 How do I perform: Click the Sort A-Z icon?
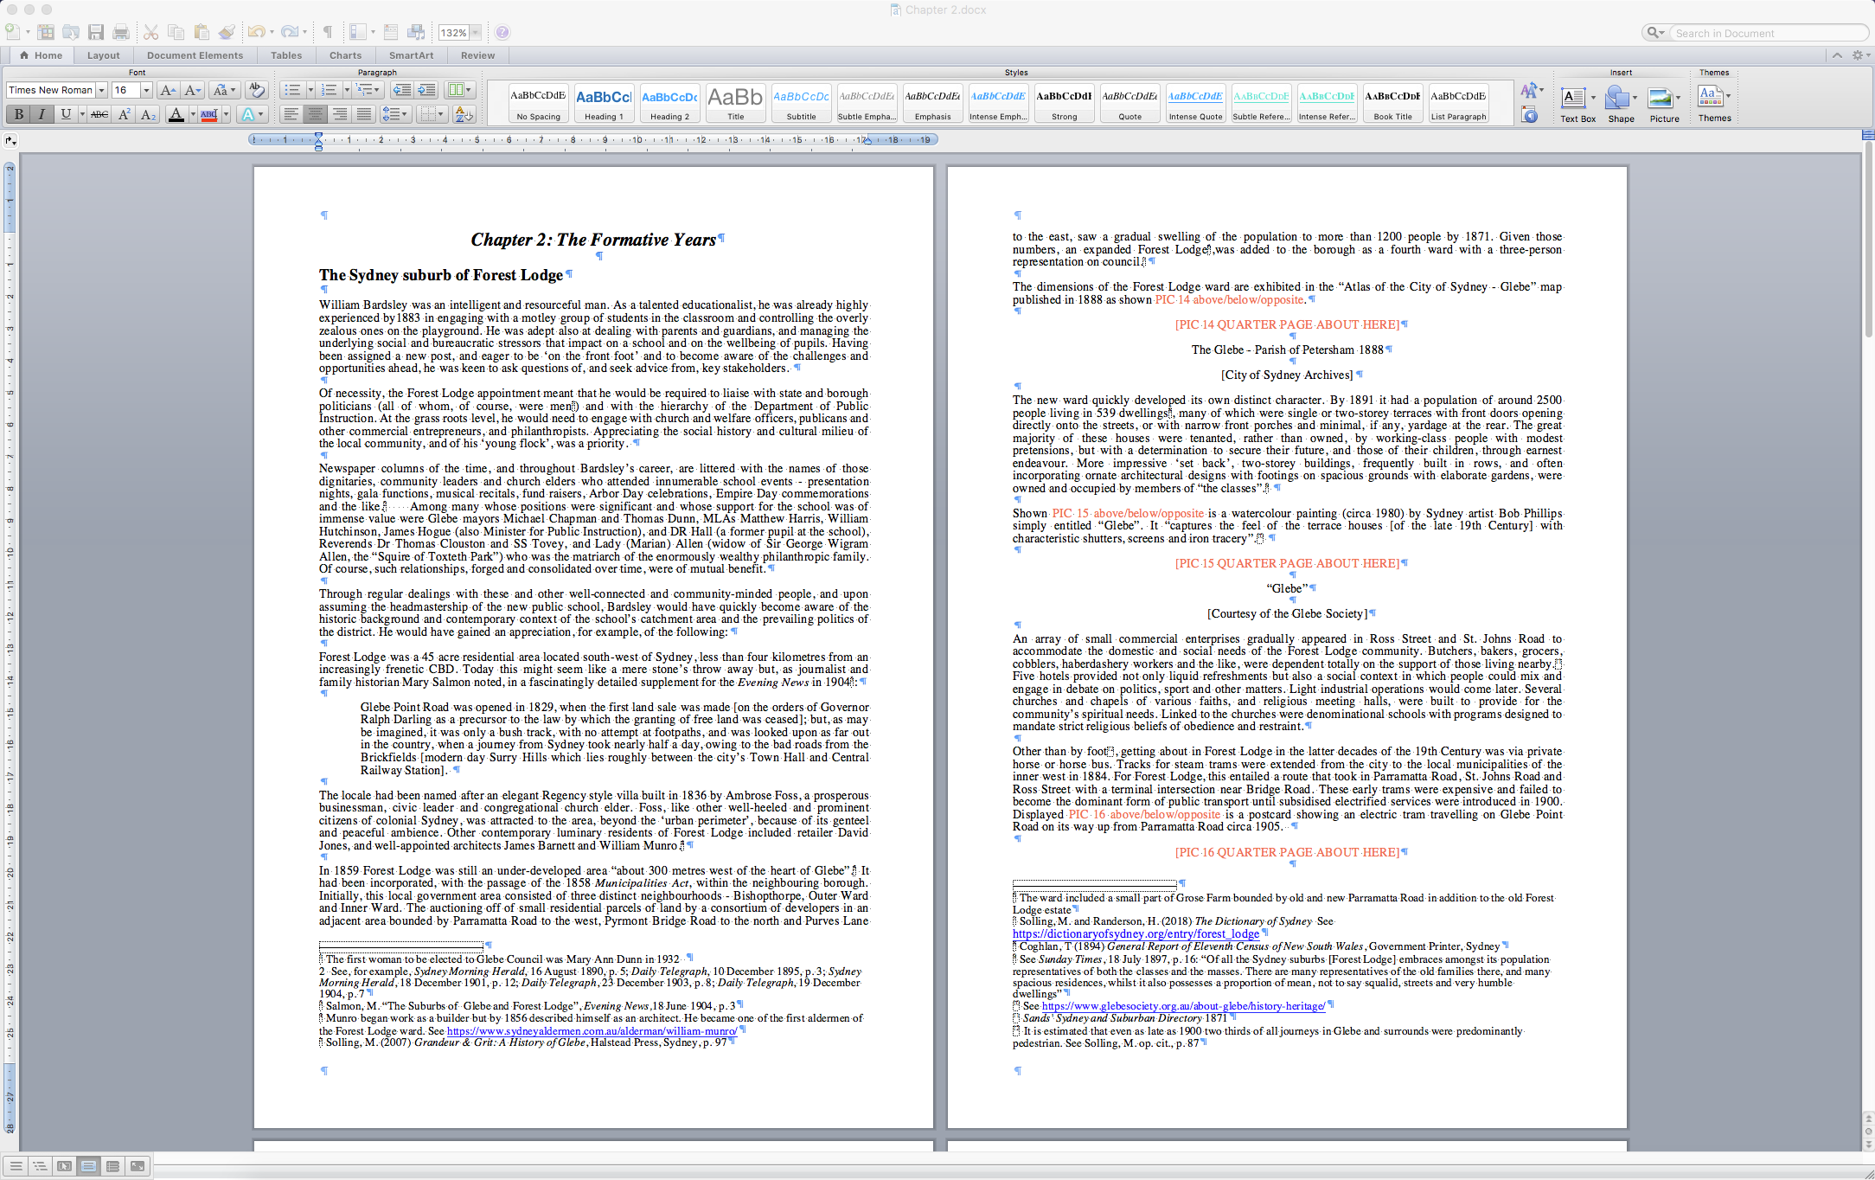tap(464, 114)
